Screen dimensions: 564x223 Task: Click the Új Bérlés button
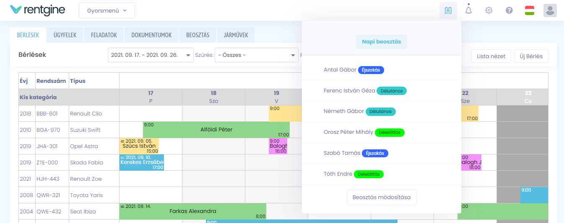[x=531, y=56]
